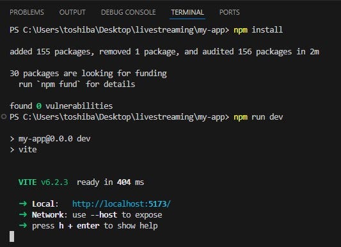Click the 'found 0 vulnerabilities' line
Viewport: 341px width, 247px height.
coord(61,106)
